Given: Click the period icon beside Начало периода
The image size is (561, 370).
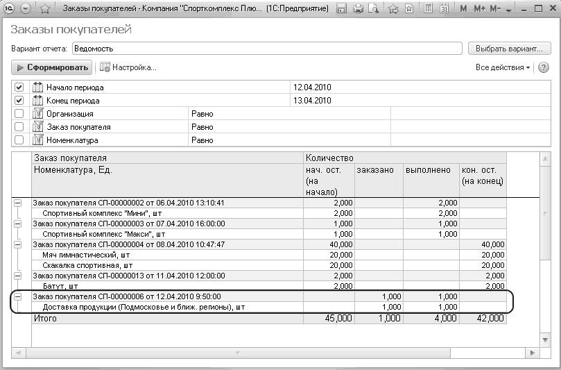Looking at the screenshot, I should (37, 87).
